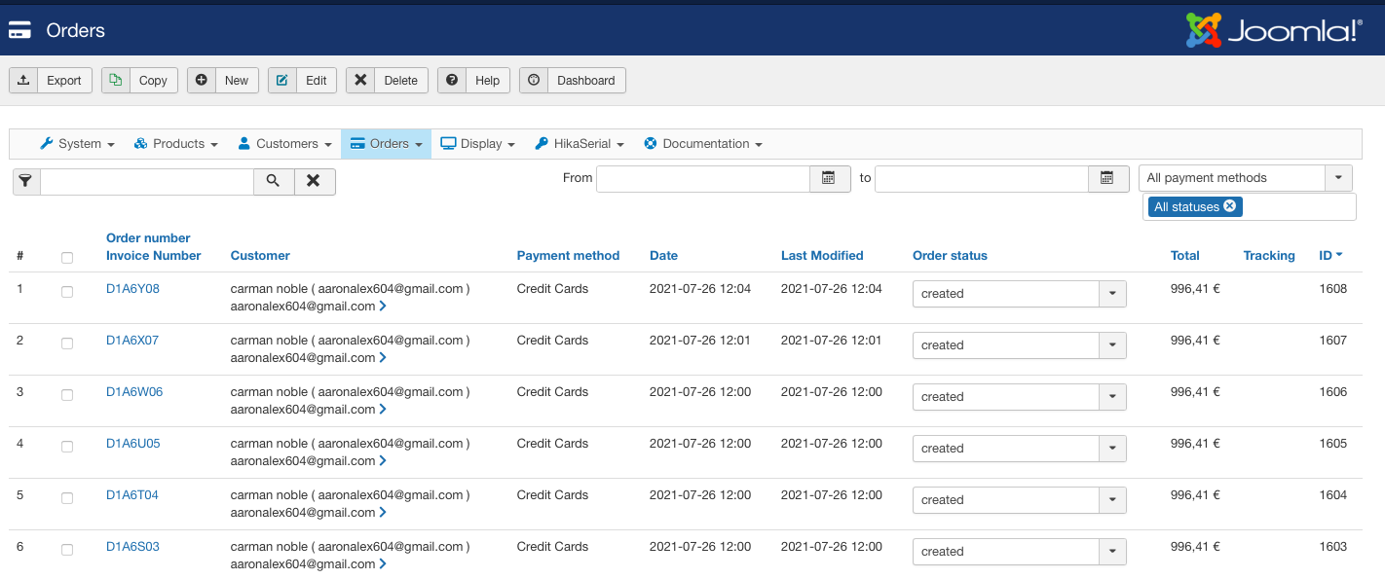Viewport: 1385px width, 579px height.
Task: Change order status dropdown for D1A6S03
Action: (x=1020, y=551)
